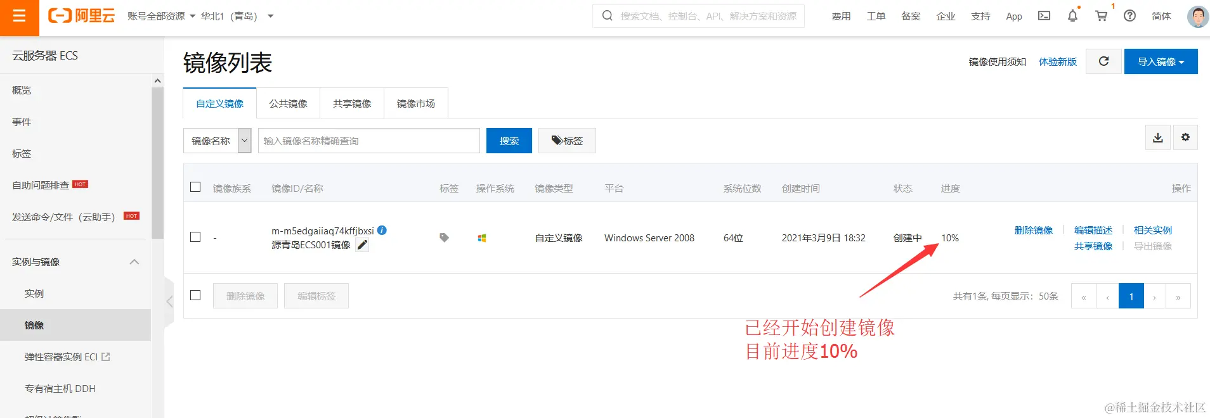Click the download export icon
This screenshot has height=418, width=1210.
coord(1158,137)
